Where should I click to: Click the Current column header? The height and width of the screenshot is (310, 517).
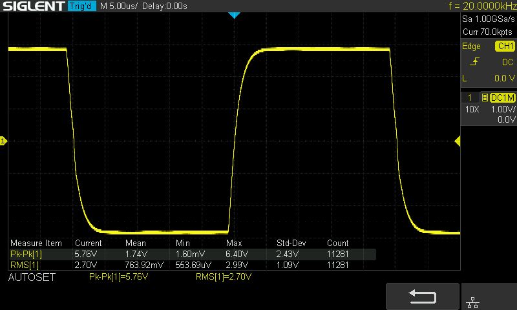[89, 243]
